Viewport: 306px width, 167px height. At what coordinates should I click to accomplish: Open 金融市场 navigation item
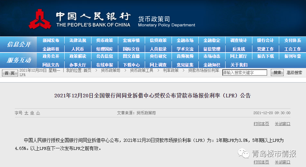(x=185, y=41)
